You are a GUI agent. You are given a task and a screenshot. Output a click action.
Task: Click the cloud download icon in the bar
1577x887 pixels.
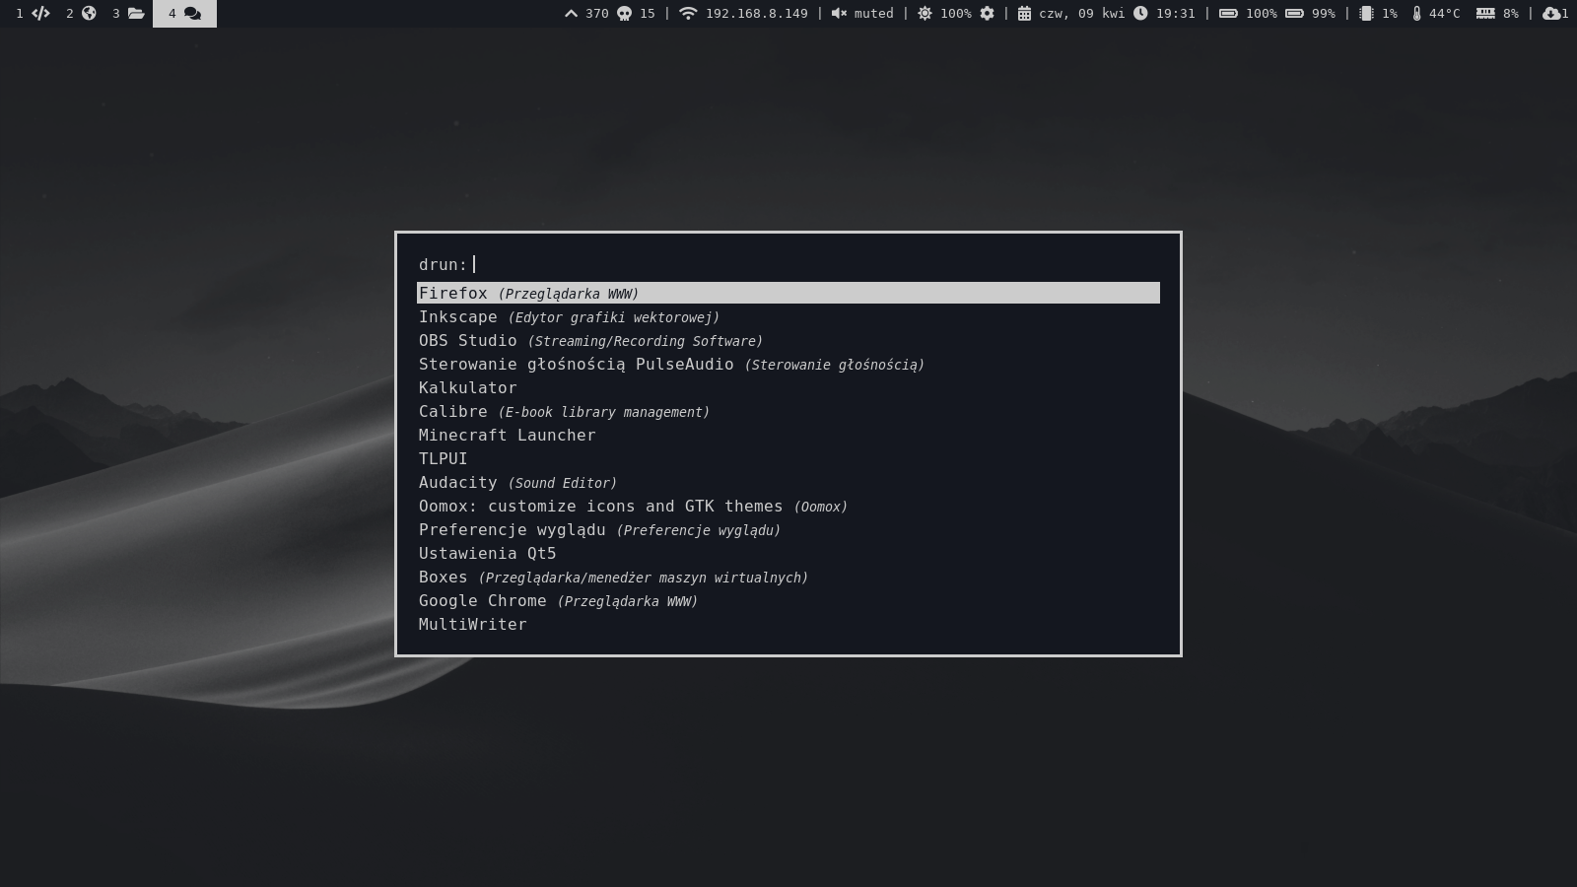[1551, 14]
